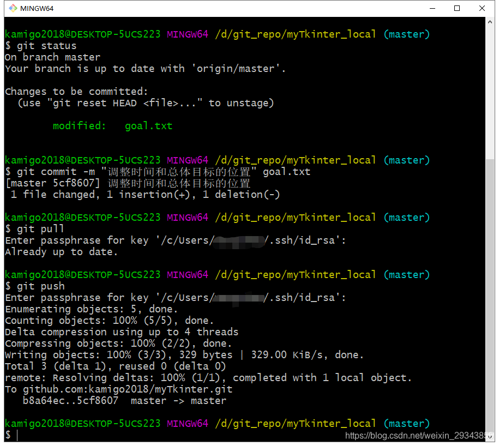Click 'Enumerating objects: 5, done.' line
The image size is (499, 446).
pos(91,309)
